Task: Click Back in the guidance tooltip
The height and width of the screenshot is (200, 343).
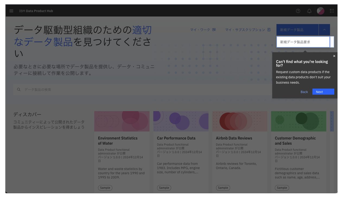Action: click(304, 92)
